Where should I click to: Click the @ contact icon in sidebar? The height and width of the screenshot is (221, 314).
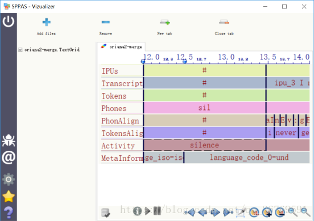tap(9, 158)
